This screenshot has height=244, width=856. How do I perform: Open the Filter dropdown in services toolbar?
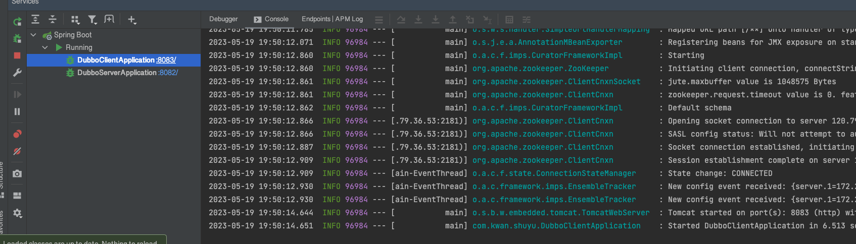[92, 20]
